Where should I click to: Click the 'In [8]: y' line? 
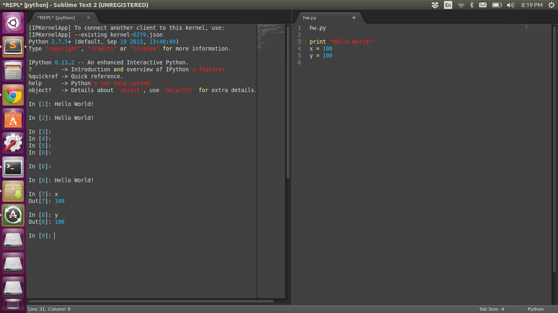coord(43,215)
